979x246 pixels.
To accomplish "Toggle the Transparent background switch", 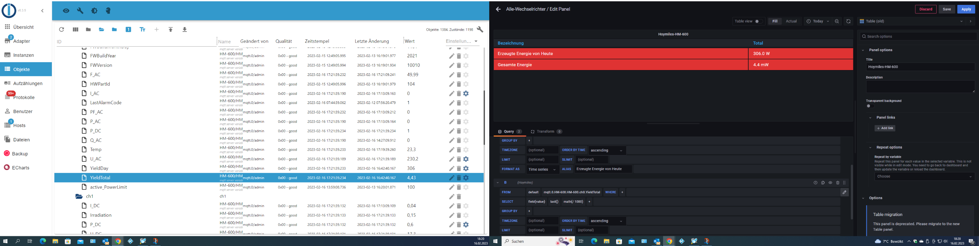I will click(x=870, y=106).
